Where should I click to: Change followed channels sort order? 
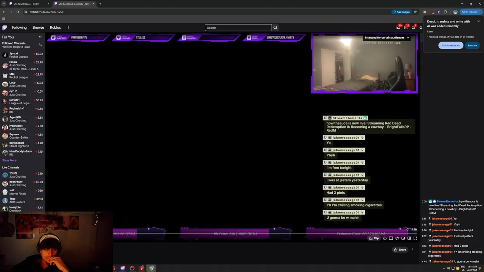[x=40, y=45]
